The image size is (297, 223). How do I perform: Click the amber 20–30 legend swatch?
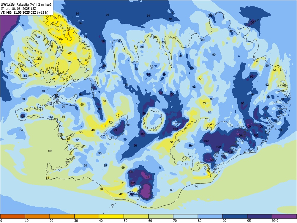point(62,216)
